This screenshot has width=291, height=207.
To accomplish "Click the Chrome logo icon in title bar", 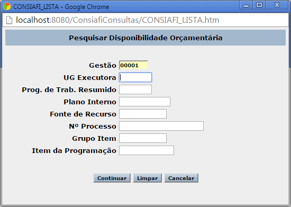I will (7, 6).
